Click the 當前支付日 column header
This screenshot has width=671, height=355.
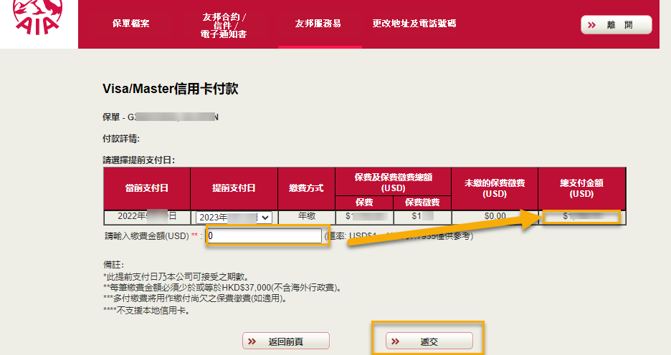click(146, 188)
